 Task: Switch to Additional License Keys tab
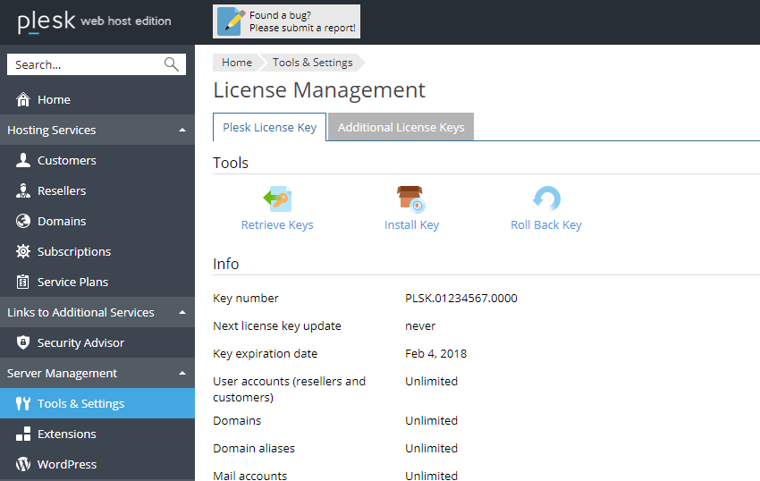pos(401,127)
